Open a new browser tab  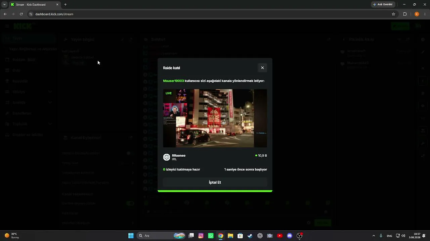click(x=65, y=5)
